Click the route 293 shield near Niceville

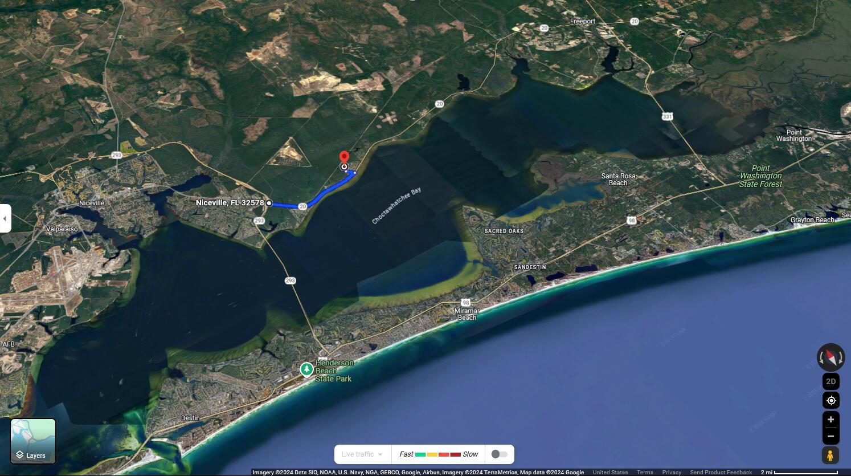point(259,221)
